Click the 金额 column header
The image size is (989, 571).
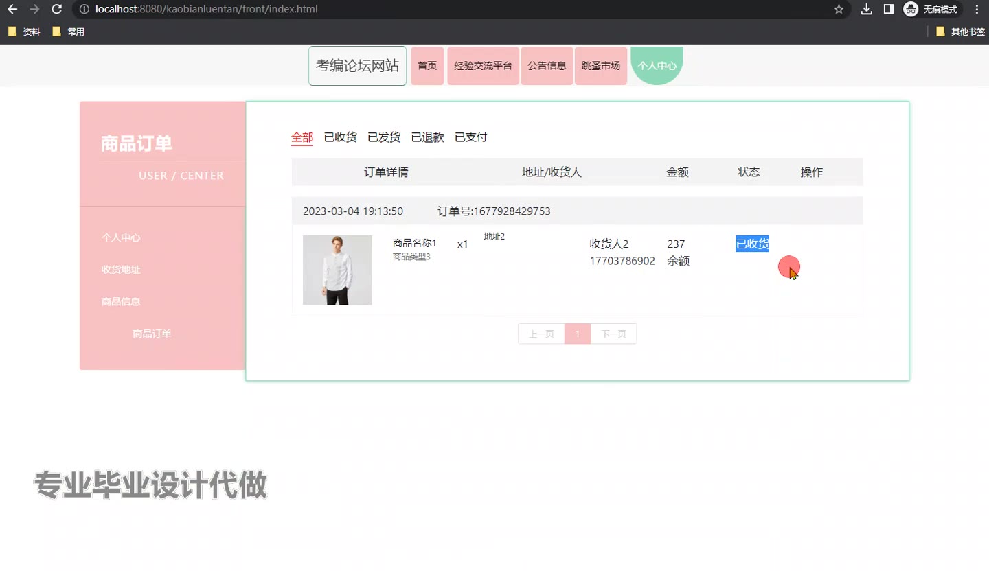coord(677,172)
